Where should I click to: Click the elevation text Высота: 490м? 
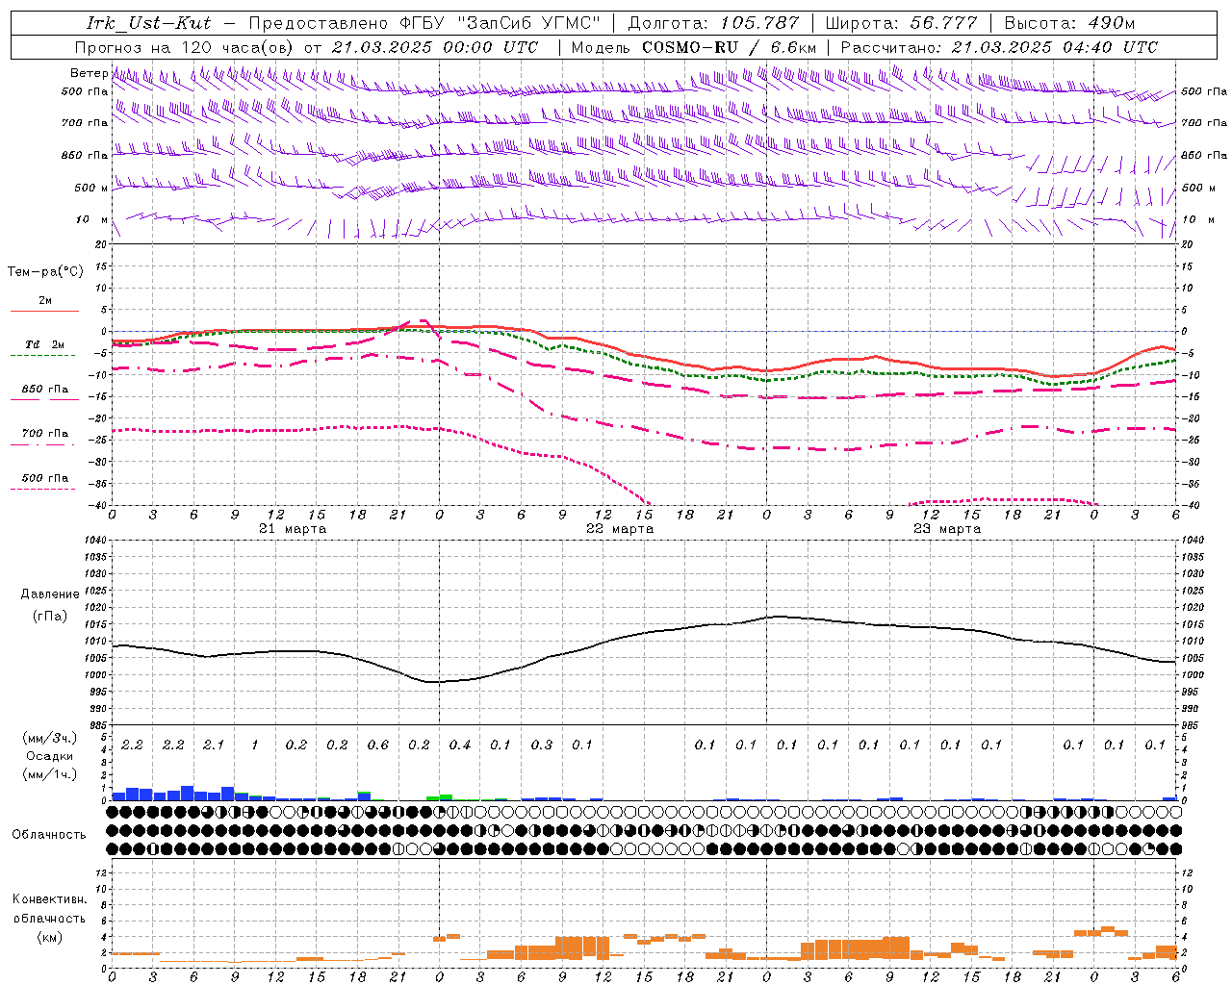1069,23
